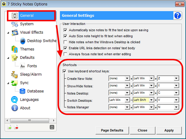Image resolution: width=186 pixels, height=139 pixels.
Task: Open the Themes settings page
Action: (x=27, y=49)
